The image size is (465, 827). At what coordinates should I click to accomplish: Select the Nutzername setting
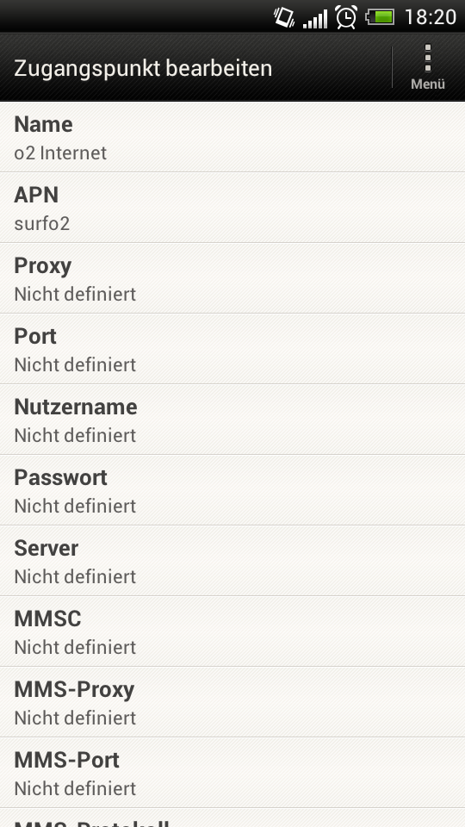(x=232, y=420)
